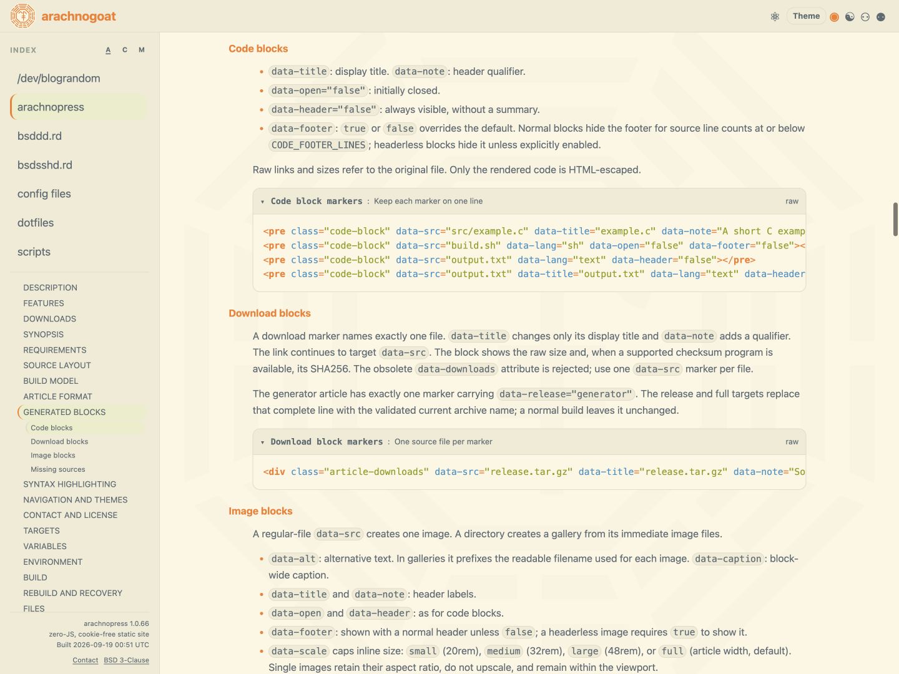Jump to the DOWNLOADS section

tap(49, 319)
